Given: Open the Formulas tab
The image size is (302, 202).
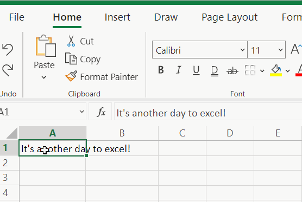Looking at the screenshot, I should (292, 17).
